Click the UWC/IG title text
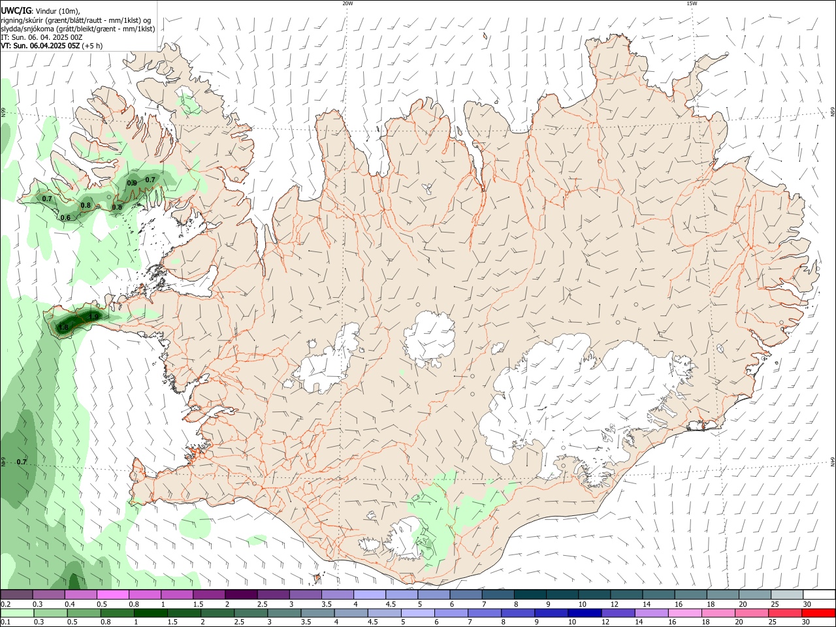 16,10
